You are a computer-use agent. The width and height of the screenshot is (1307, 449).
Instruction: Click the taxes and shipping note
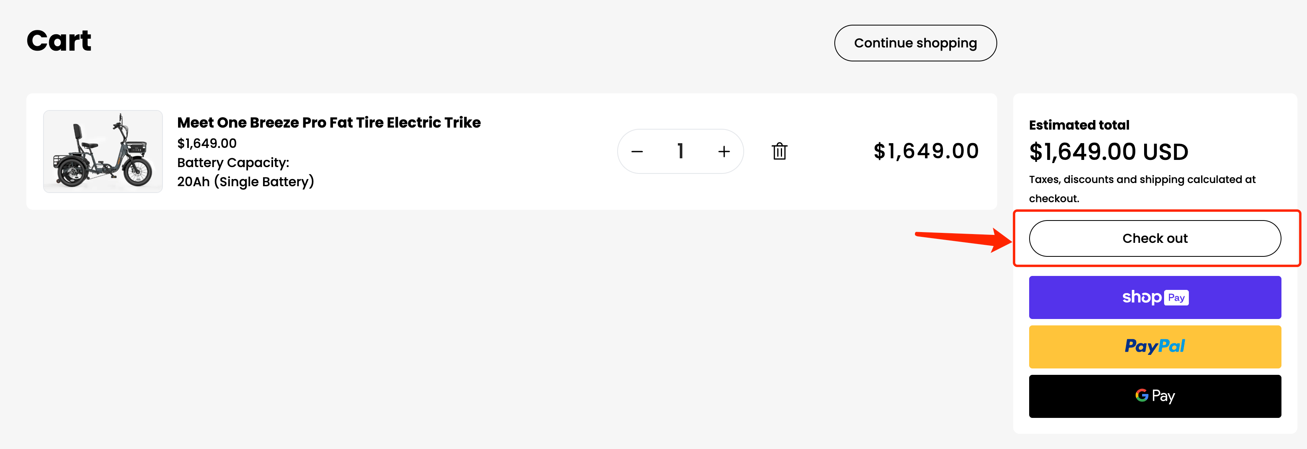(1142, 189)
